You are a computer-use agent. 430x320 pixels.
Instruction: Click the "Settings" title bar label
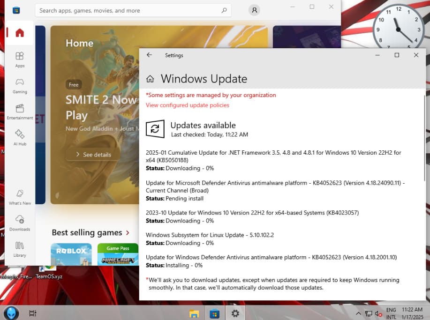(174, 55)
